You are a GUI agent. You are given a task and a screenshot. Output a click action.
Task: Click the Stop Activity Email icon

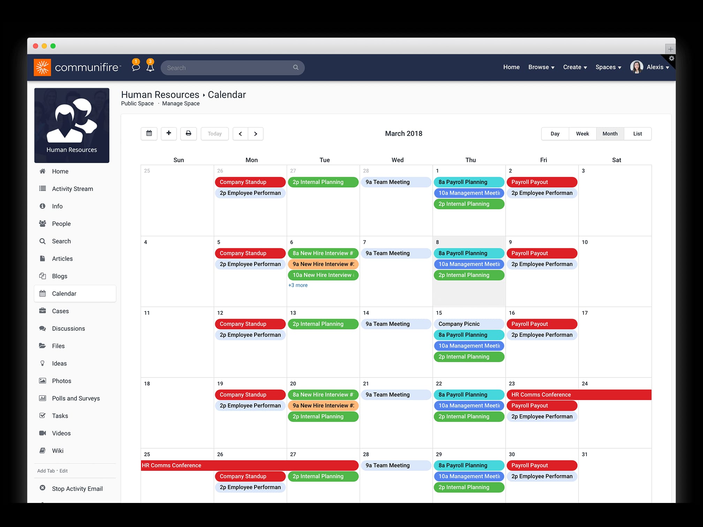coord(43,488)
